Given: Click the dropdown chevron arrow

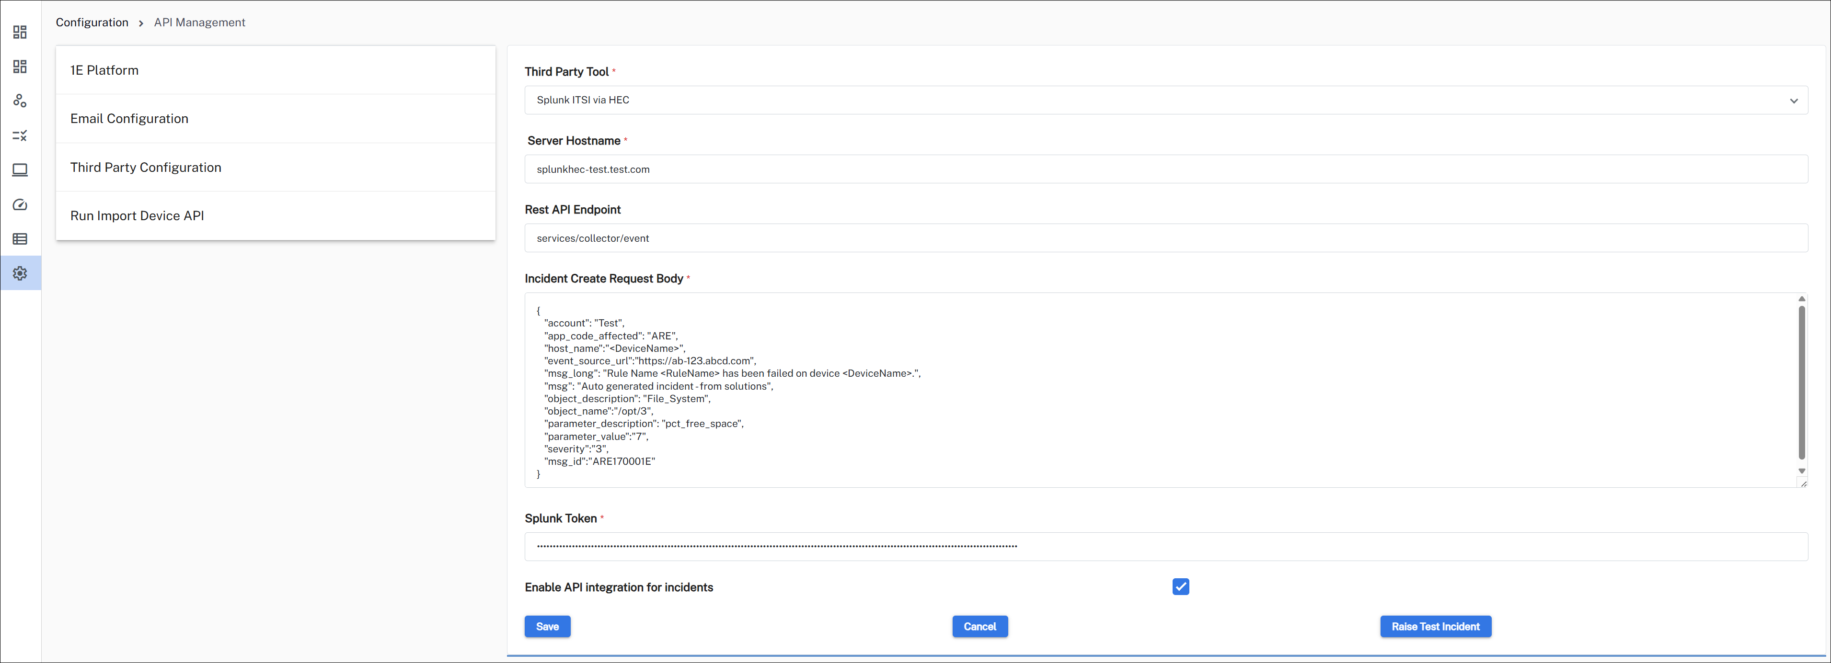Looking at the screenshot, I should coord(1793,101).
